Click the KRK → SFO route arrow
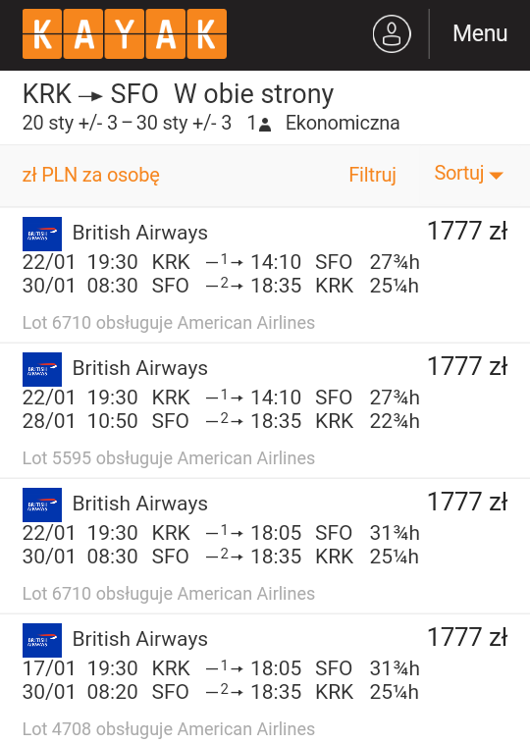The image size is (530, 744). (90, 96)
